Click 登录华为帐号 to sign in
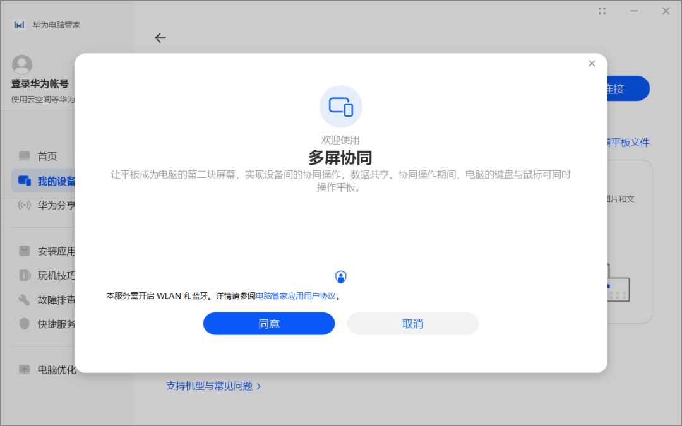The width and height of the screenshot is (682, 426). (x=40, y=84)
